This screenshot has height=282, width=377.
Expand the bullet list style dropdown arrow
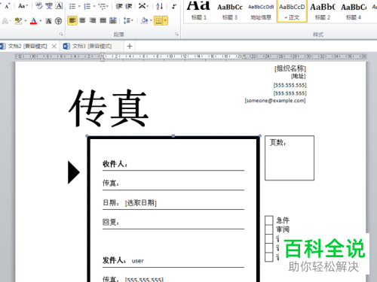[x=79, y=6]
